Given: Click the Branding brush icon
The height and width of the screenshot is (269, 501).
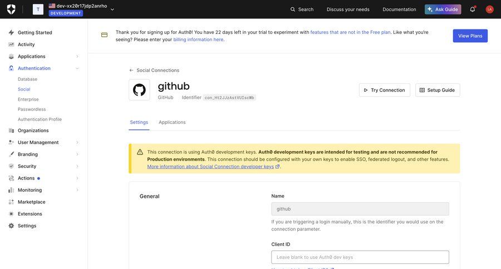Looking at the screenshot, I should (11, 154).
